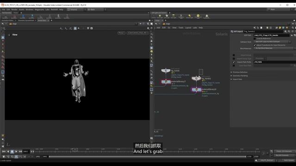Click the timeline current frame marker
The width and height of the screenshot is (296, 166).
point(75,150)
